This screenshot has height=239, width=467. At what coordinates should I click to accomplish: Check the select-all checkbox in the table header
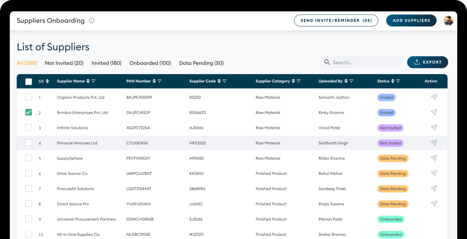[28, 81]
